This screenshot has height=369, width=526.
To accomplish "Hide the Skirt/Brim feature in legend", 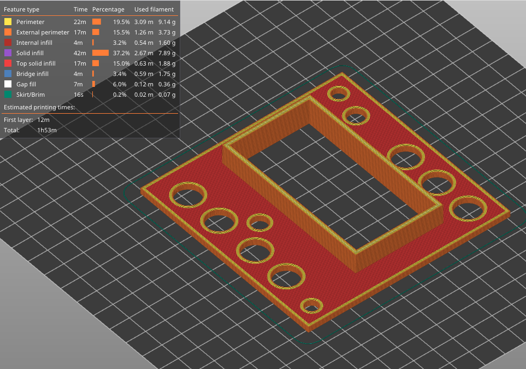I will coord(29,95).
